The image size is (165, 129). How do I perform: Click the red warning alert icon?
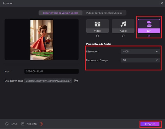click(41, 124)
